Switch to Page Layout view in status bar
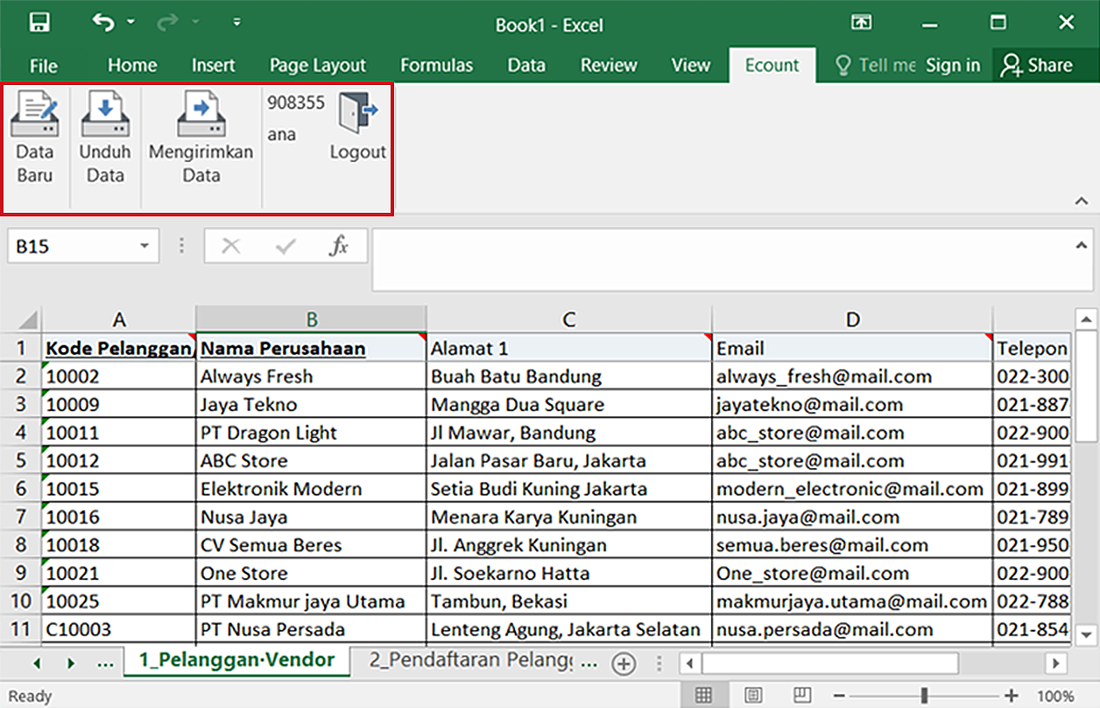Screen dimensions: 1100x708 click(752, 696)
